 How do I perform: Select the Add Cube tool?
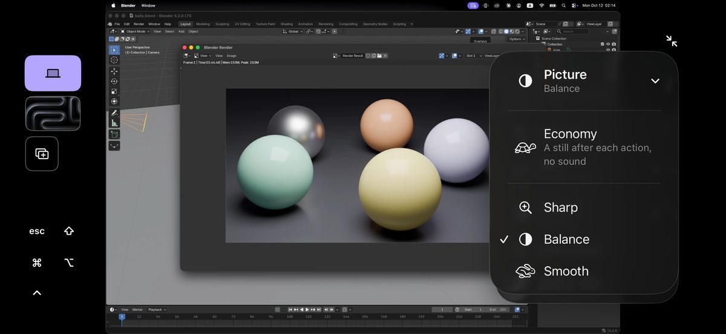click(x=114, y=134)
